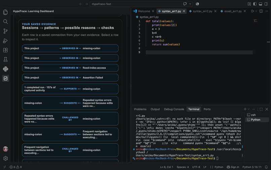The image size is (271, 170).
Task: Select Python 3.10.11 interpreter
Action: [x=252, y=167]
